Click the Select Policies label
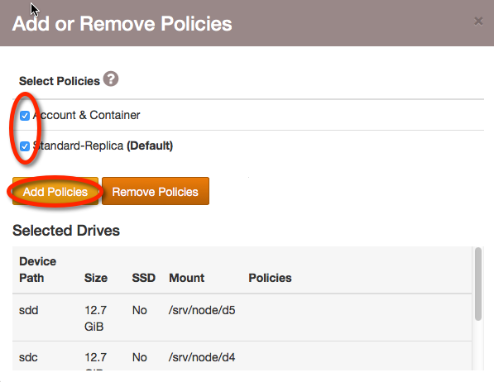Viewport: 494px width, 382px height. click(x=60, y=81)
